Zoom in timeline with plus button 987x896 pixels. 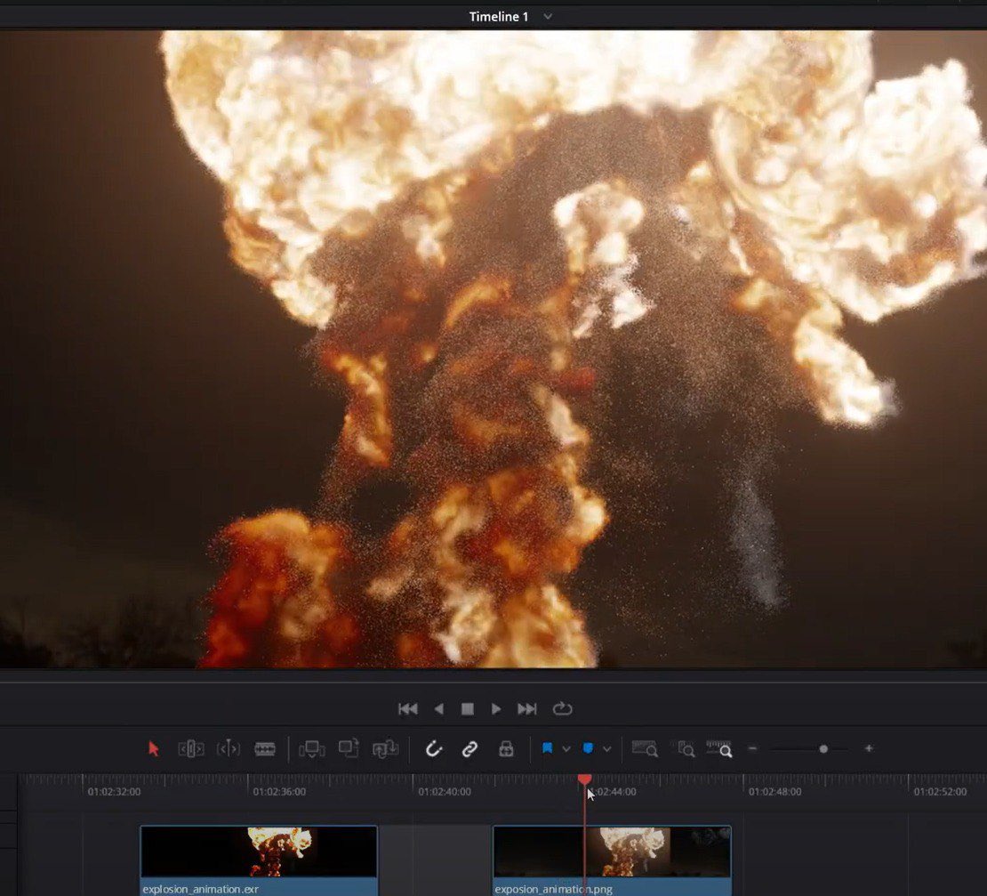tap(869, 748)
